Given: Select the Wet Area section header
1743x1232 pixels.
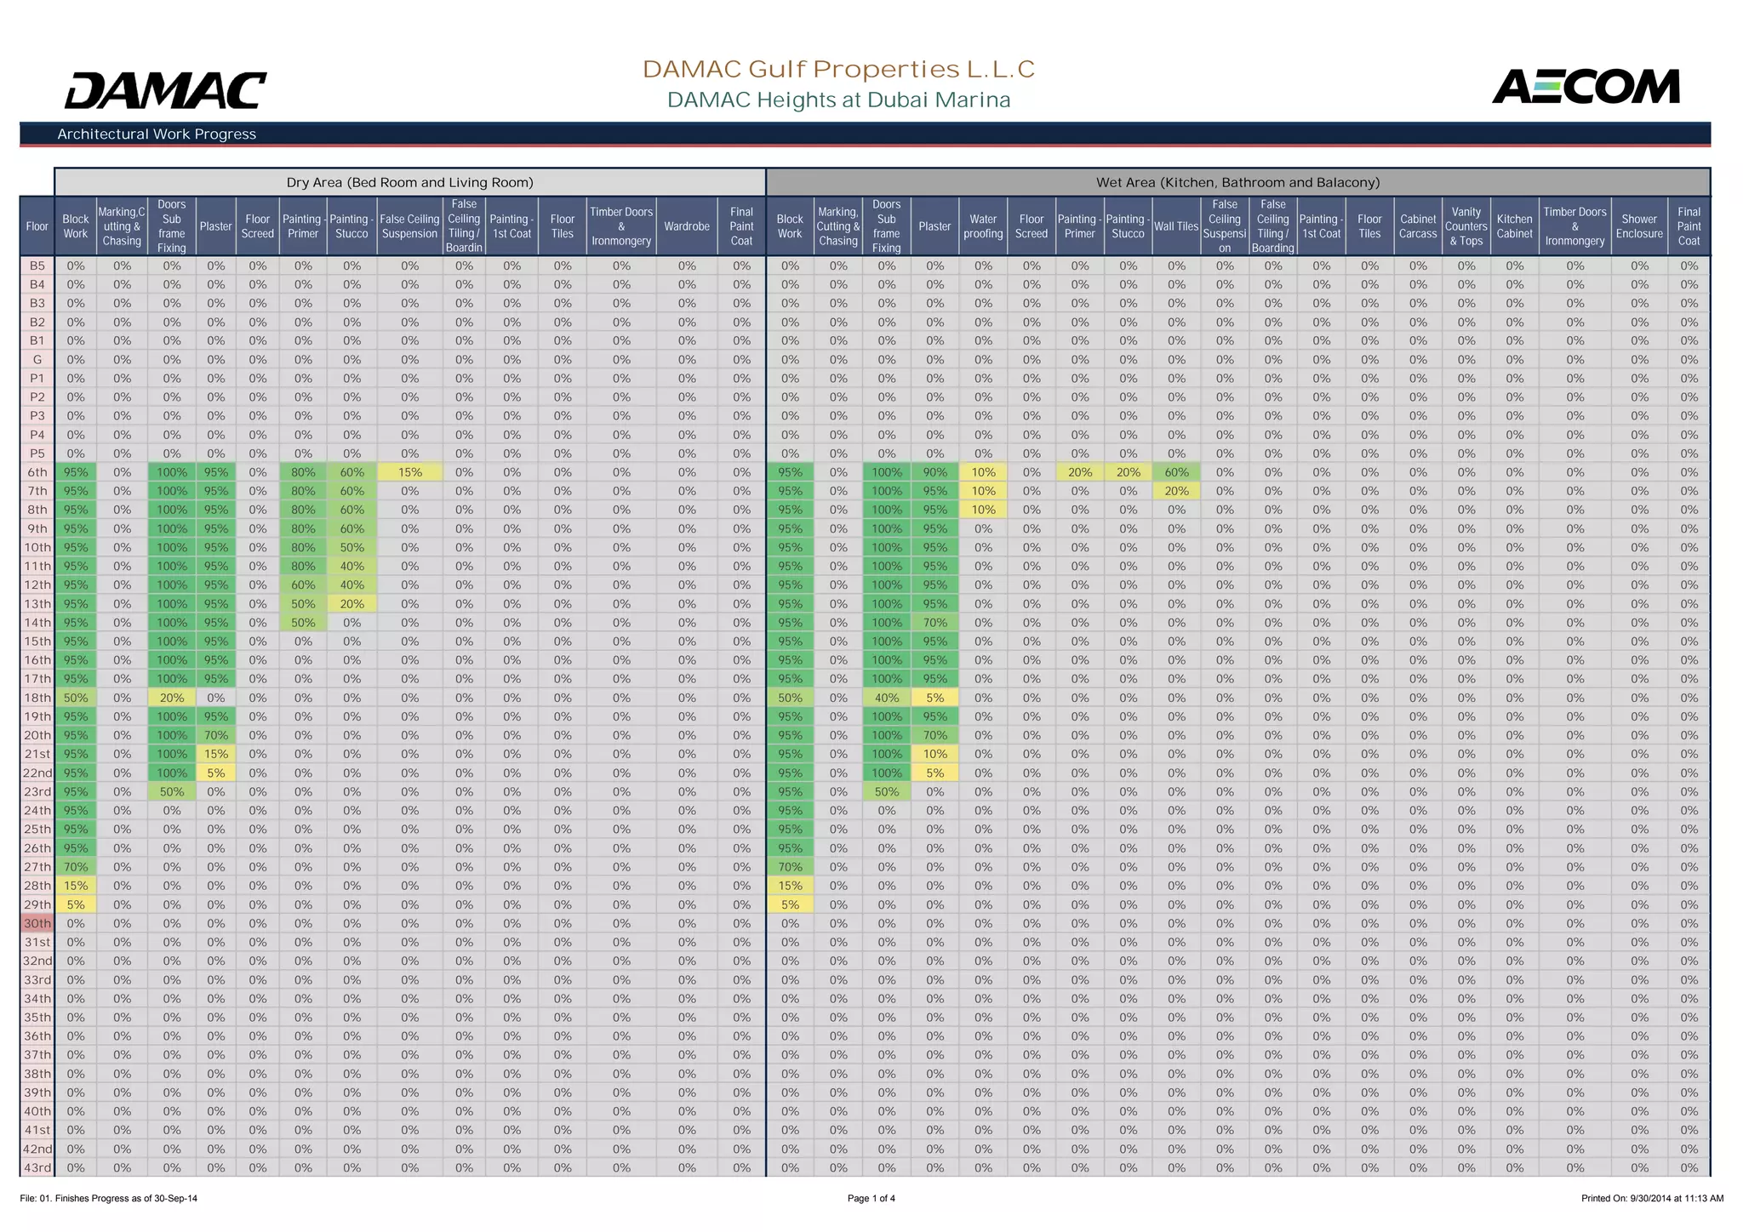Looking at the screenshot, I should pyautogui.click(x=1237, y=182).
